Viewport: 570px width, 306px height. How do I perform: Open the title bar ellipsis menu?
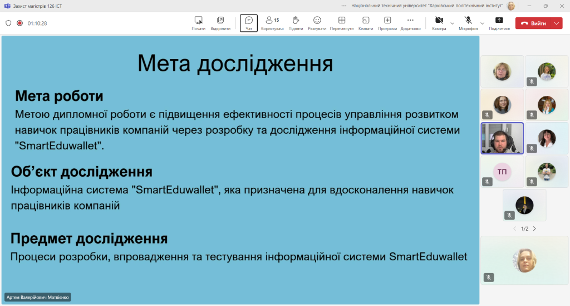tap(344, 6)
